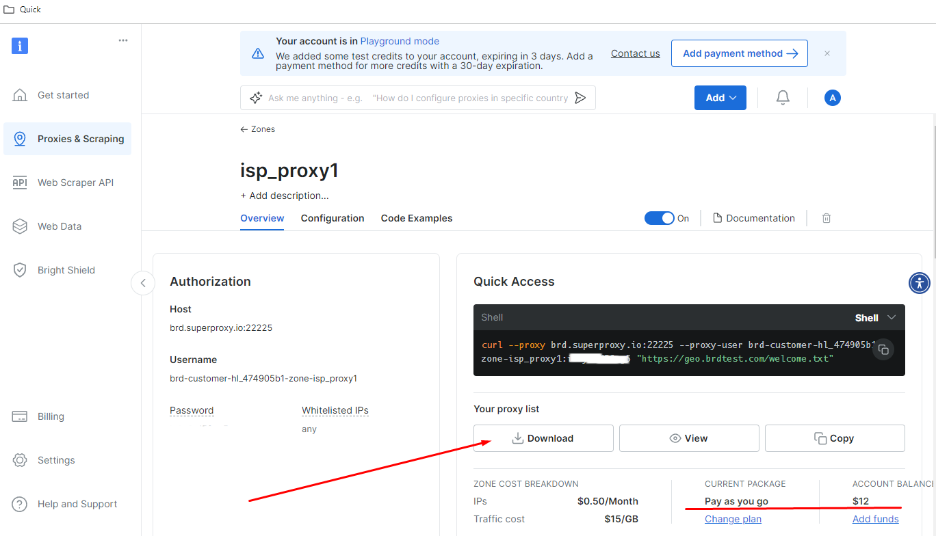936x536 pixels.
Task: Click the Playground mode link
Action: (400, 41)
